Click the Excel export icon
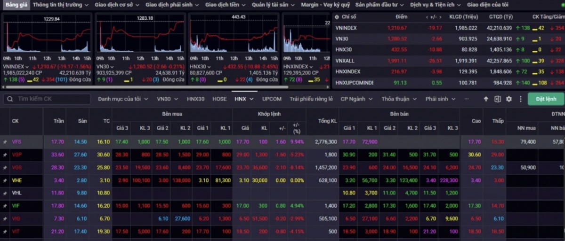This screenshot has height=241, width=565. pos(497,99)
